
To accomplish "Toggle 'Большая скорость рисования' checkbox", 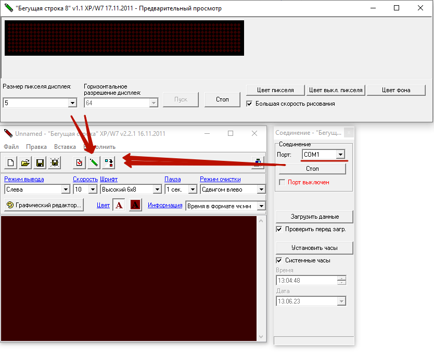I will [x=250, y=104].
